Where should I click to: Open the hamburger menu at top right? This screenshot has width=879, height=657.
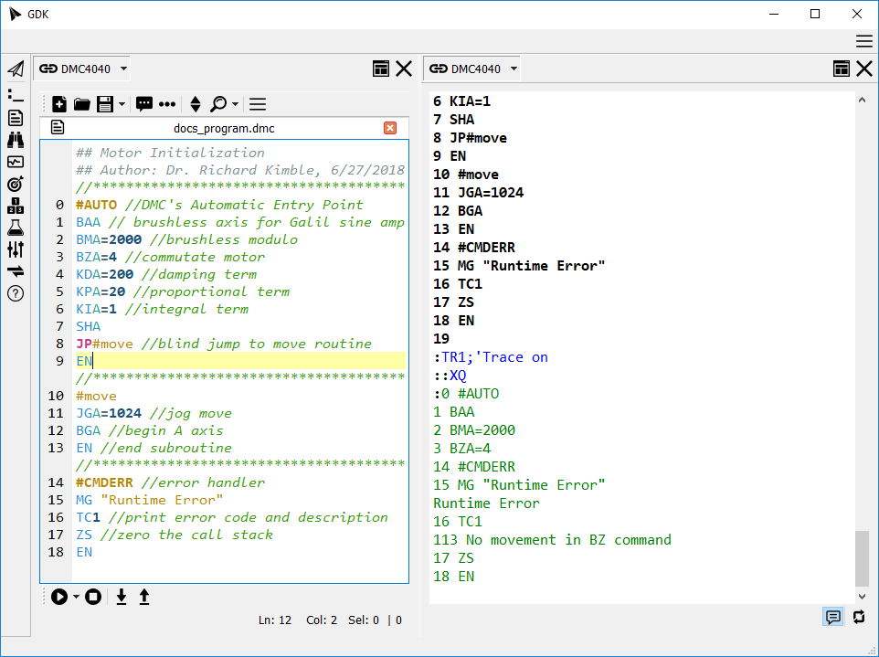[x=863, y=41]
